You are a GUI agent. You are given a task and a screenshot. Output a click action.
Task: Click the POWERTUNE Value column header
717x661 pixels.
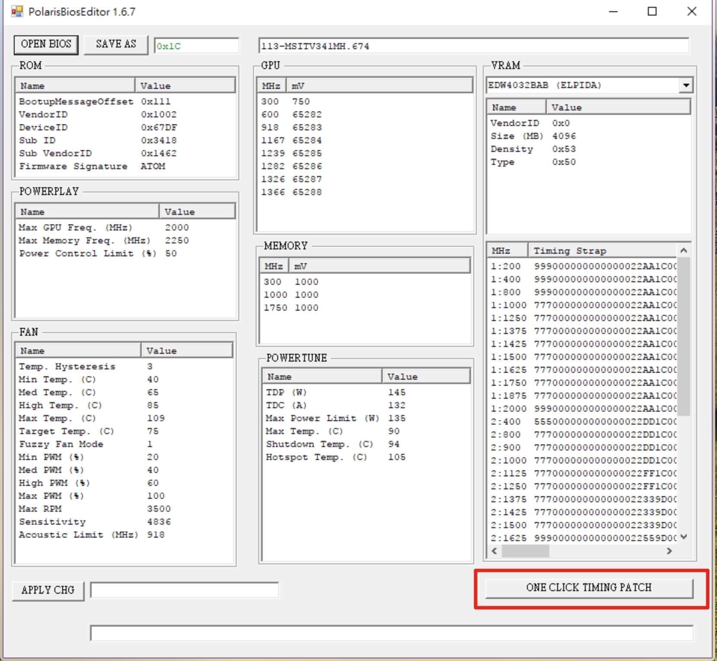(x=426, y=377)
